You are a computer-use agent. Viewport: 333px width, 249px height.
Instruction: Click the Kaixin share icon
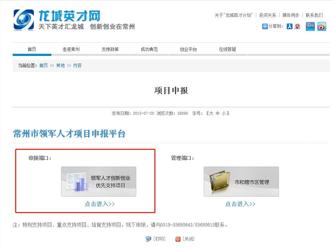297,26
